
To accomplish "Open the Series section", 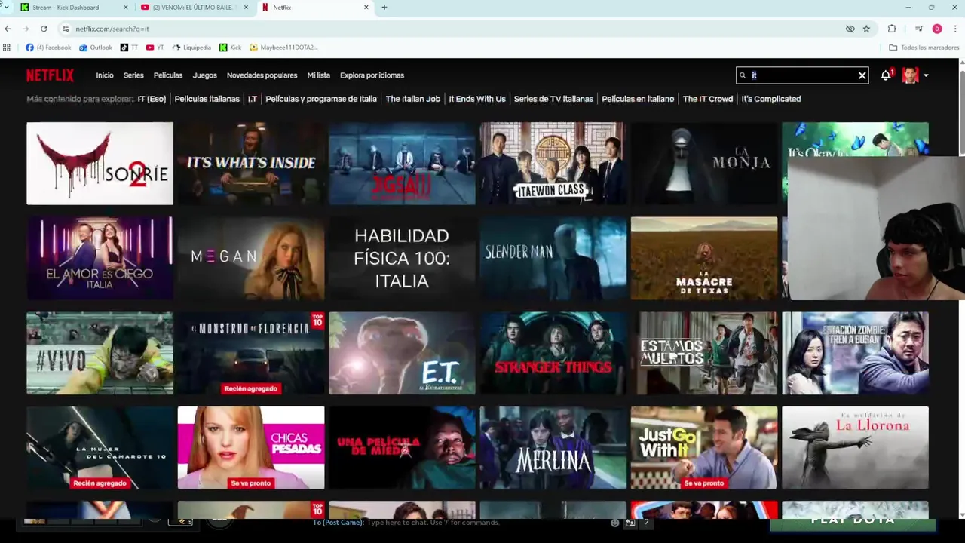I will click(133, 75).
